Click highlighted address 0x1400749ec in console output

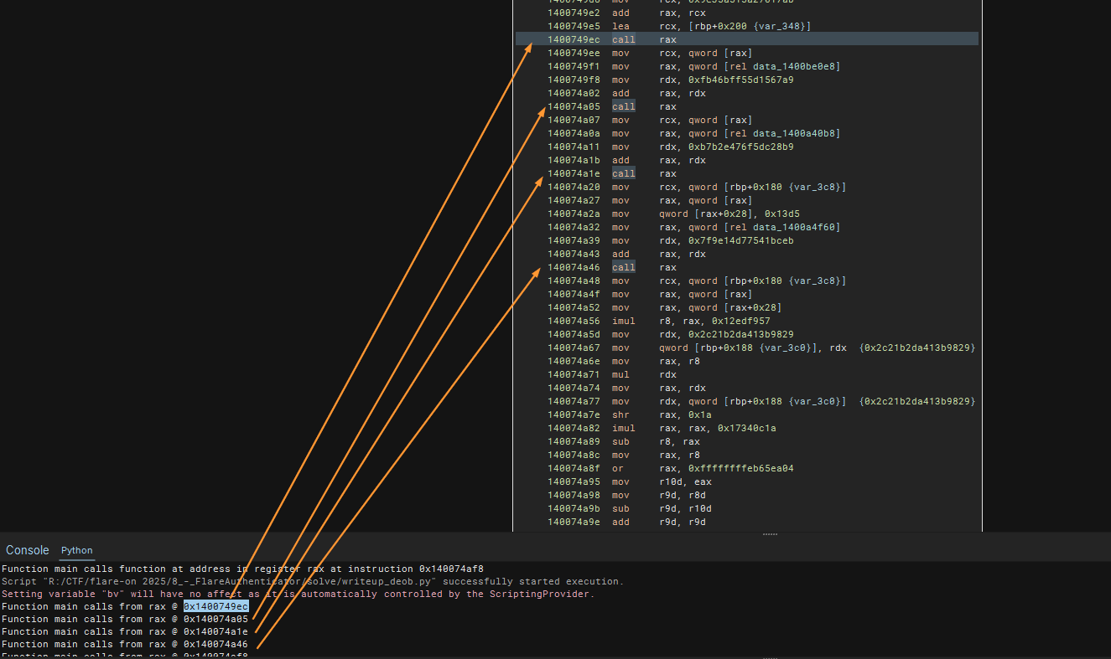pyautogui.click(x=215, y=606)
